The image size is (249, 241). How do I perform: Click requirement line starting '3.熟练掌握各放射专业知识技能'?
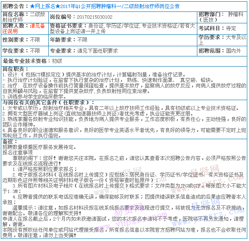point(124,122)
